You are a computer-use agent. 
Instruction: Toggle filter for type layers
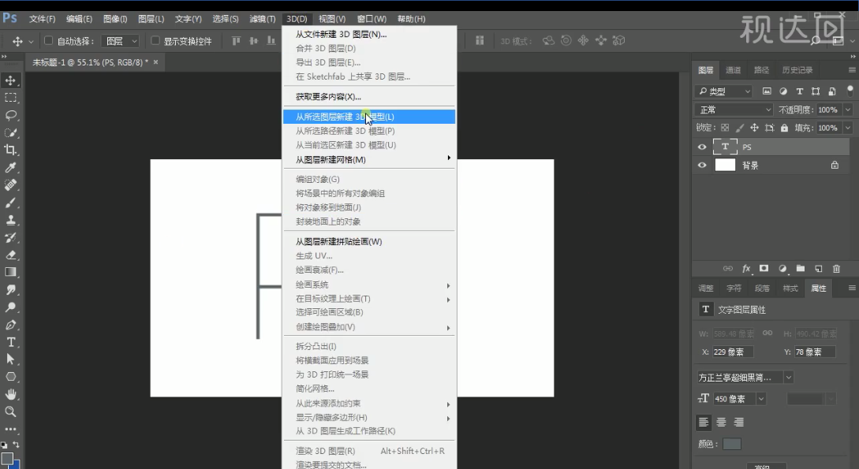[799, 91]
